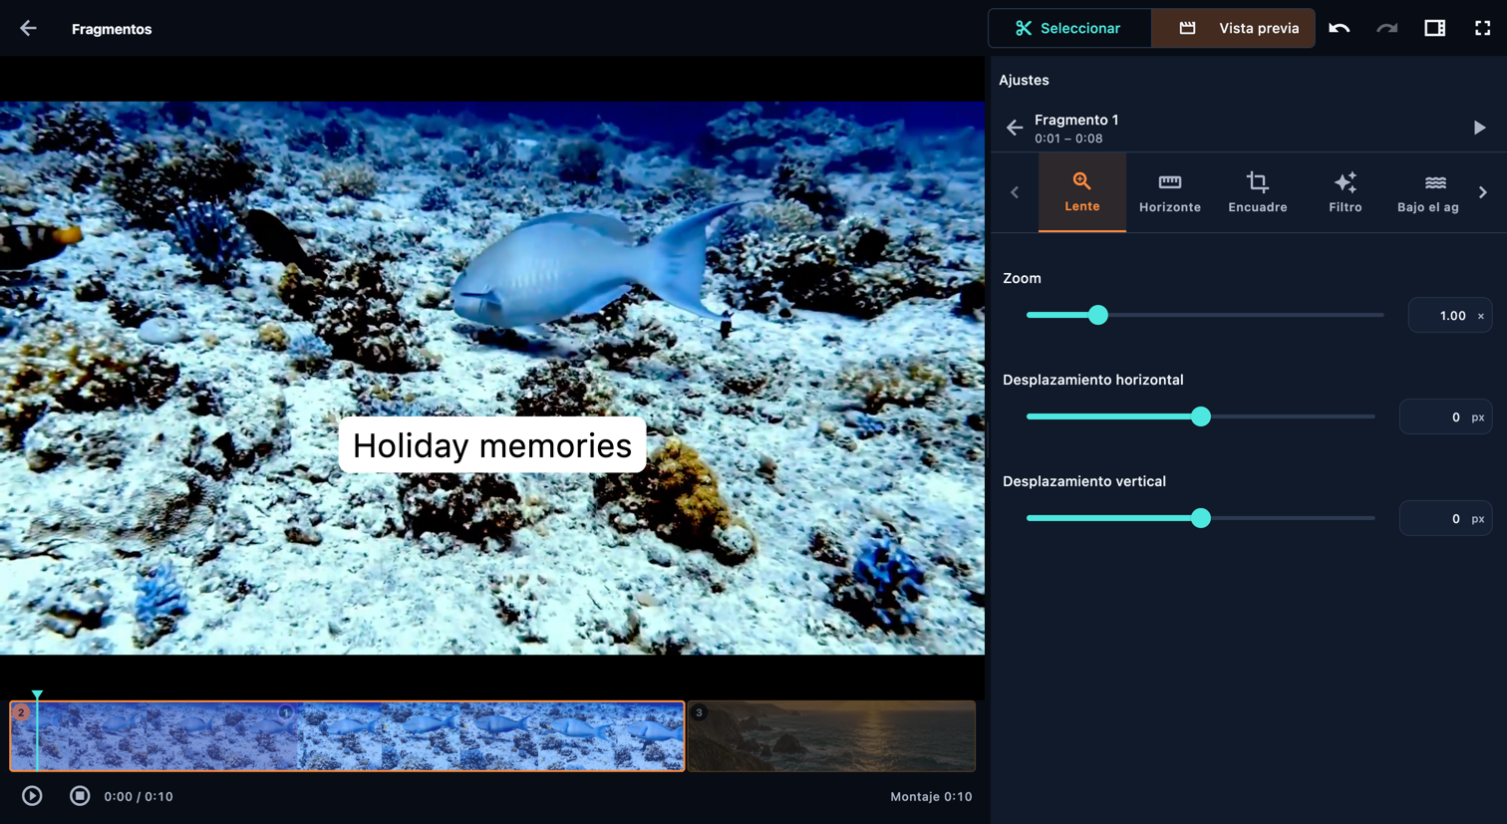This screenshot has width=1507, height=824.
Task: Click the Fragmentos title
Action: [x=112, y=29]
